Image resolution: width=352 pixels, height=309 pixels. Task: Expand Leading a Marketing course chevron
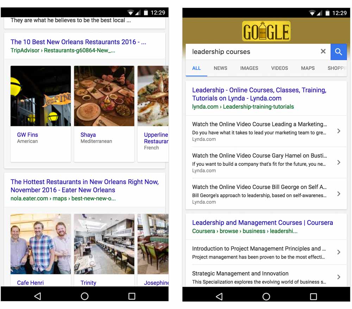(x=339, y=131)
